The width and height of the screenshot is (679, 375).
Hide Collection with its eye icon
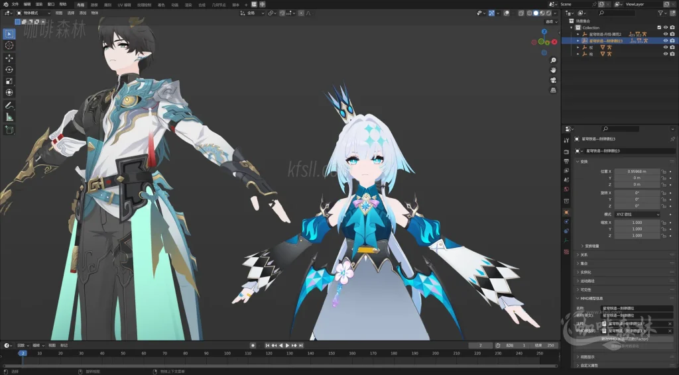[x=666, y=28]
